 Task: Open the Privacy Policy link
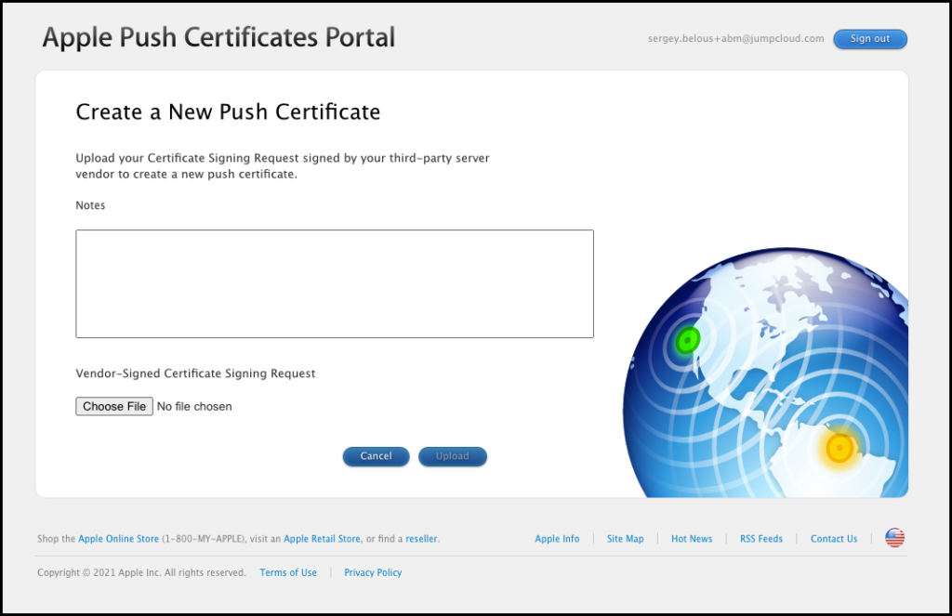[x=373, y=572]
